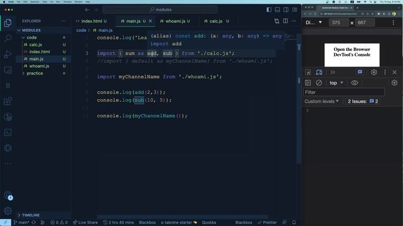Open notifications bell in status bar
Image resolution: width=403 pixels, height=226 pixels.
(x=294, y=222)
